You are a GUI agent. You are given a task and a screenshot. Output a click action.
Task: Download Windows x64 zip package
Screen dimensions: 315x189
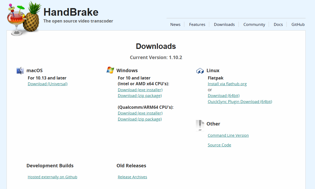pyautogui.click(x=140, y=96)
